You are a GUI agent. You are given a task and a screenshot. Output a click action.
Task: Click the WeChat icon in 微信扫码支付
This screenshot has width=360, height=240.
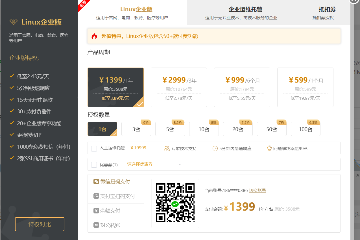[96, 181]
